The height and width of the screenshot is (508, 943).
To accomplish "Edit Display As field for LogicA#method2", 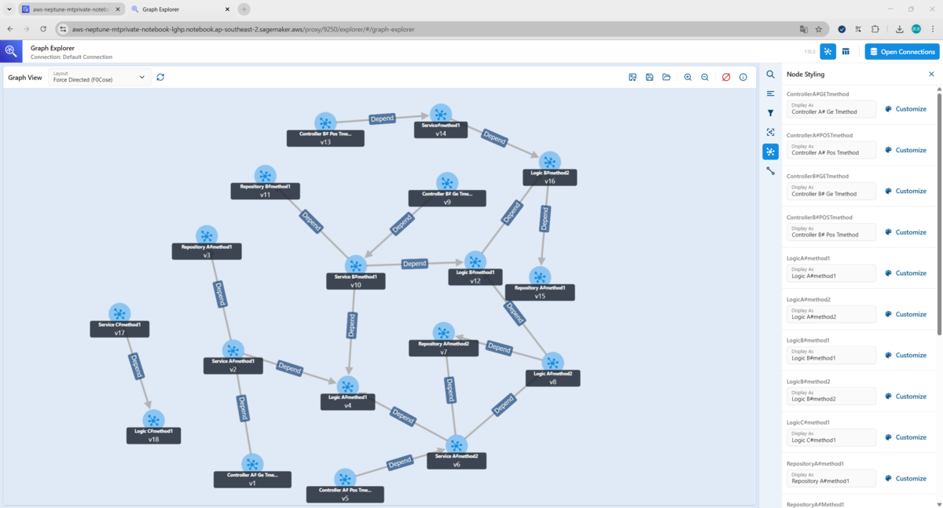I will pos(831,314).
